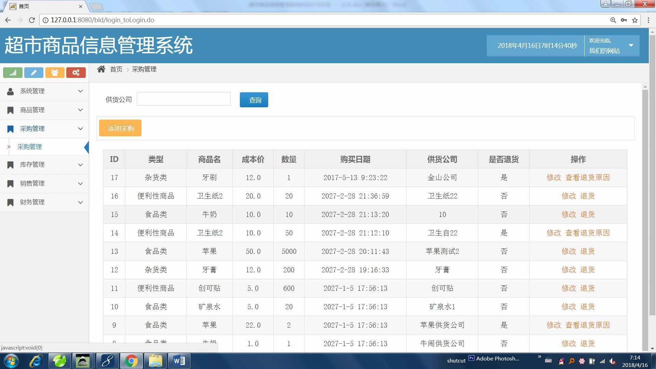Focus the 供货公司 search input field

point(183,99)
